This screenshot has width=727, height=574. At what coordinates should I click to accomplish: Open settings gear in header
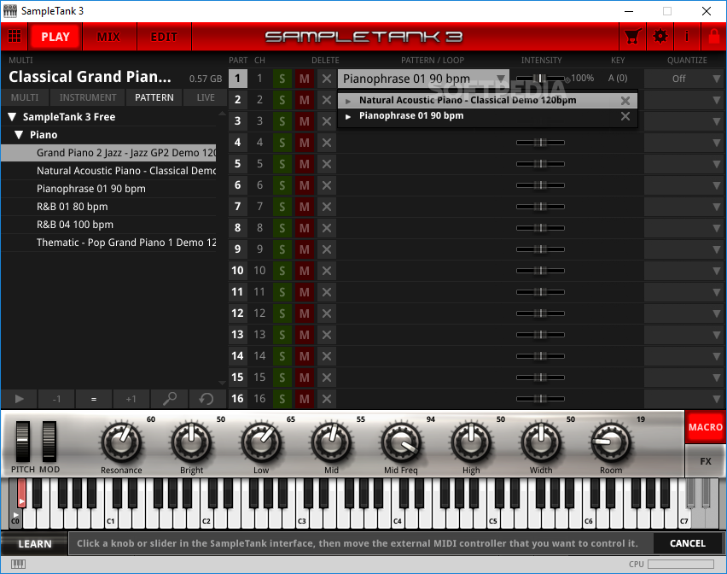pos(660,36)
